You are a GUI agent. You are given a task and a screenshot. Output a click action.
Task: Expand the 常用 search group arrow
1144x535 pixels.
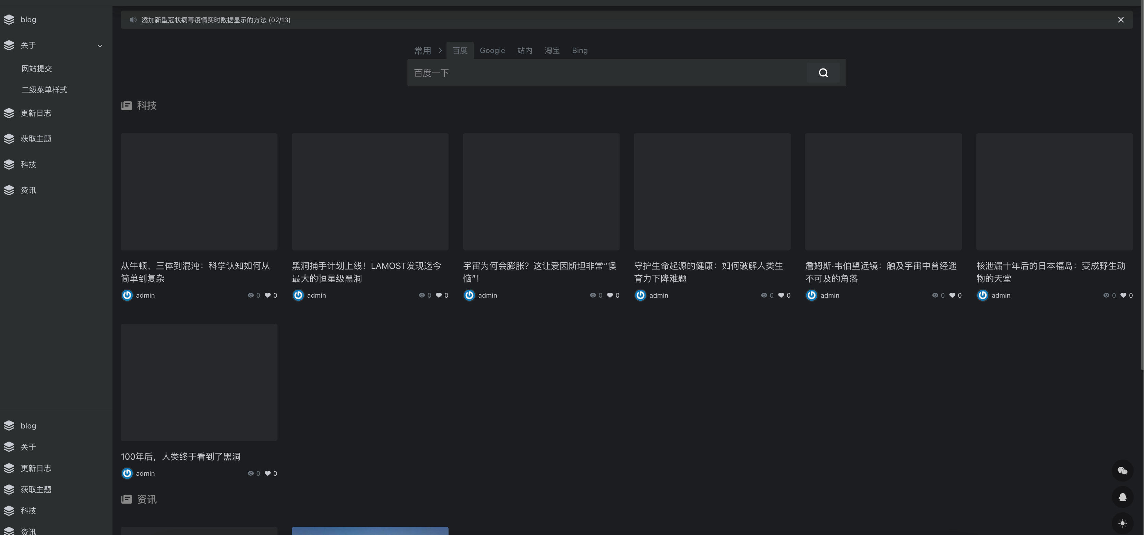point(440,51)
